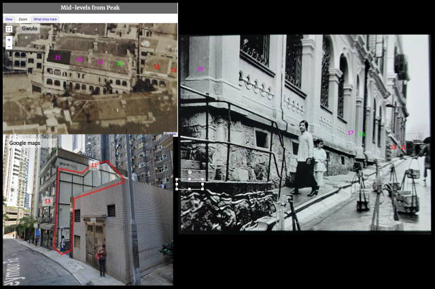Click the magenta 21 marker on aerial photo
This screenshot has width=435, height=289.
pos(58,58)
